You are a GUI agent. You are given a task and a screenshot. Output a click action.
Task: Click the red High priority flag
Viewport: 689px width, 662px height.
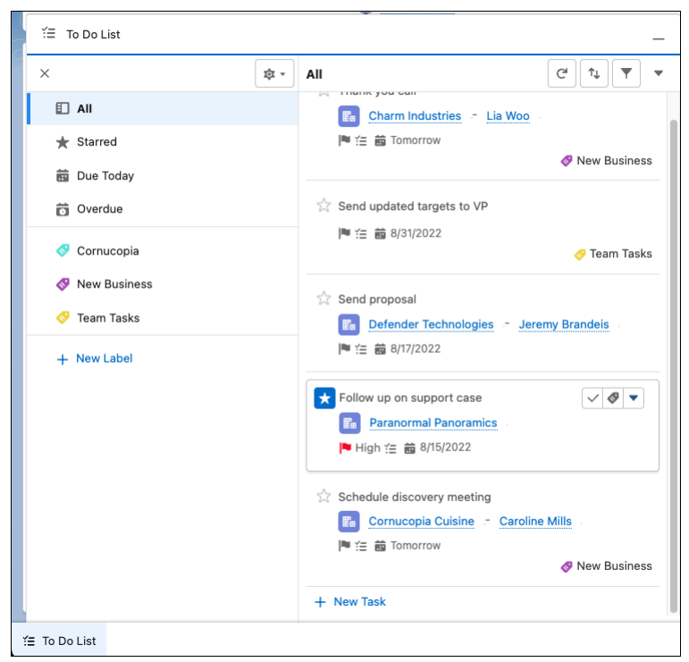pos(345,448)
